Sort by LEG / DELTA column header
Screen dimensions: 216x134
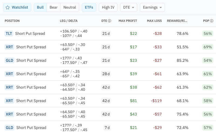coord(69,21)
